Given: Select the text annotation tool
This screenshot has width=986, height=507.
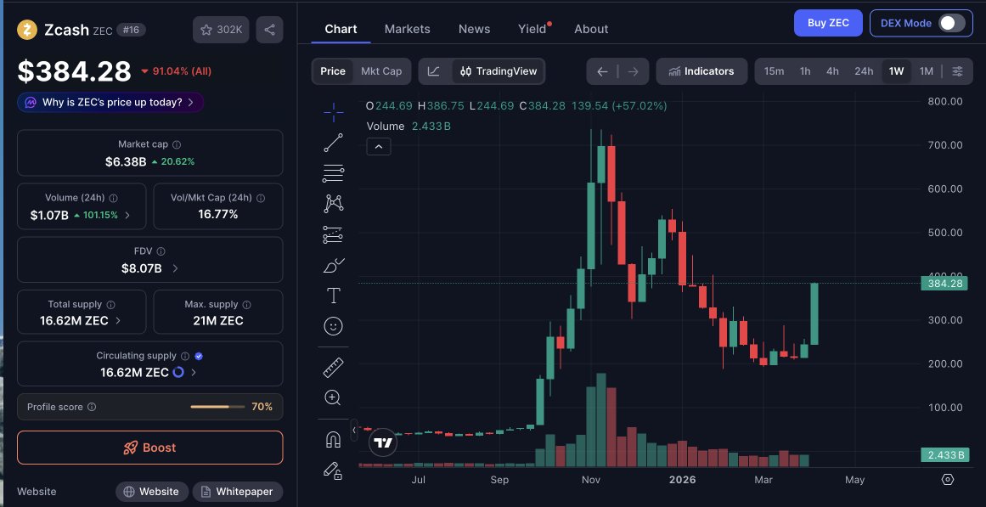Looking at the screenshot, I should click(x=333, y=296).
